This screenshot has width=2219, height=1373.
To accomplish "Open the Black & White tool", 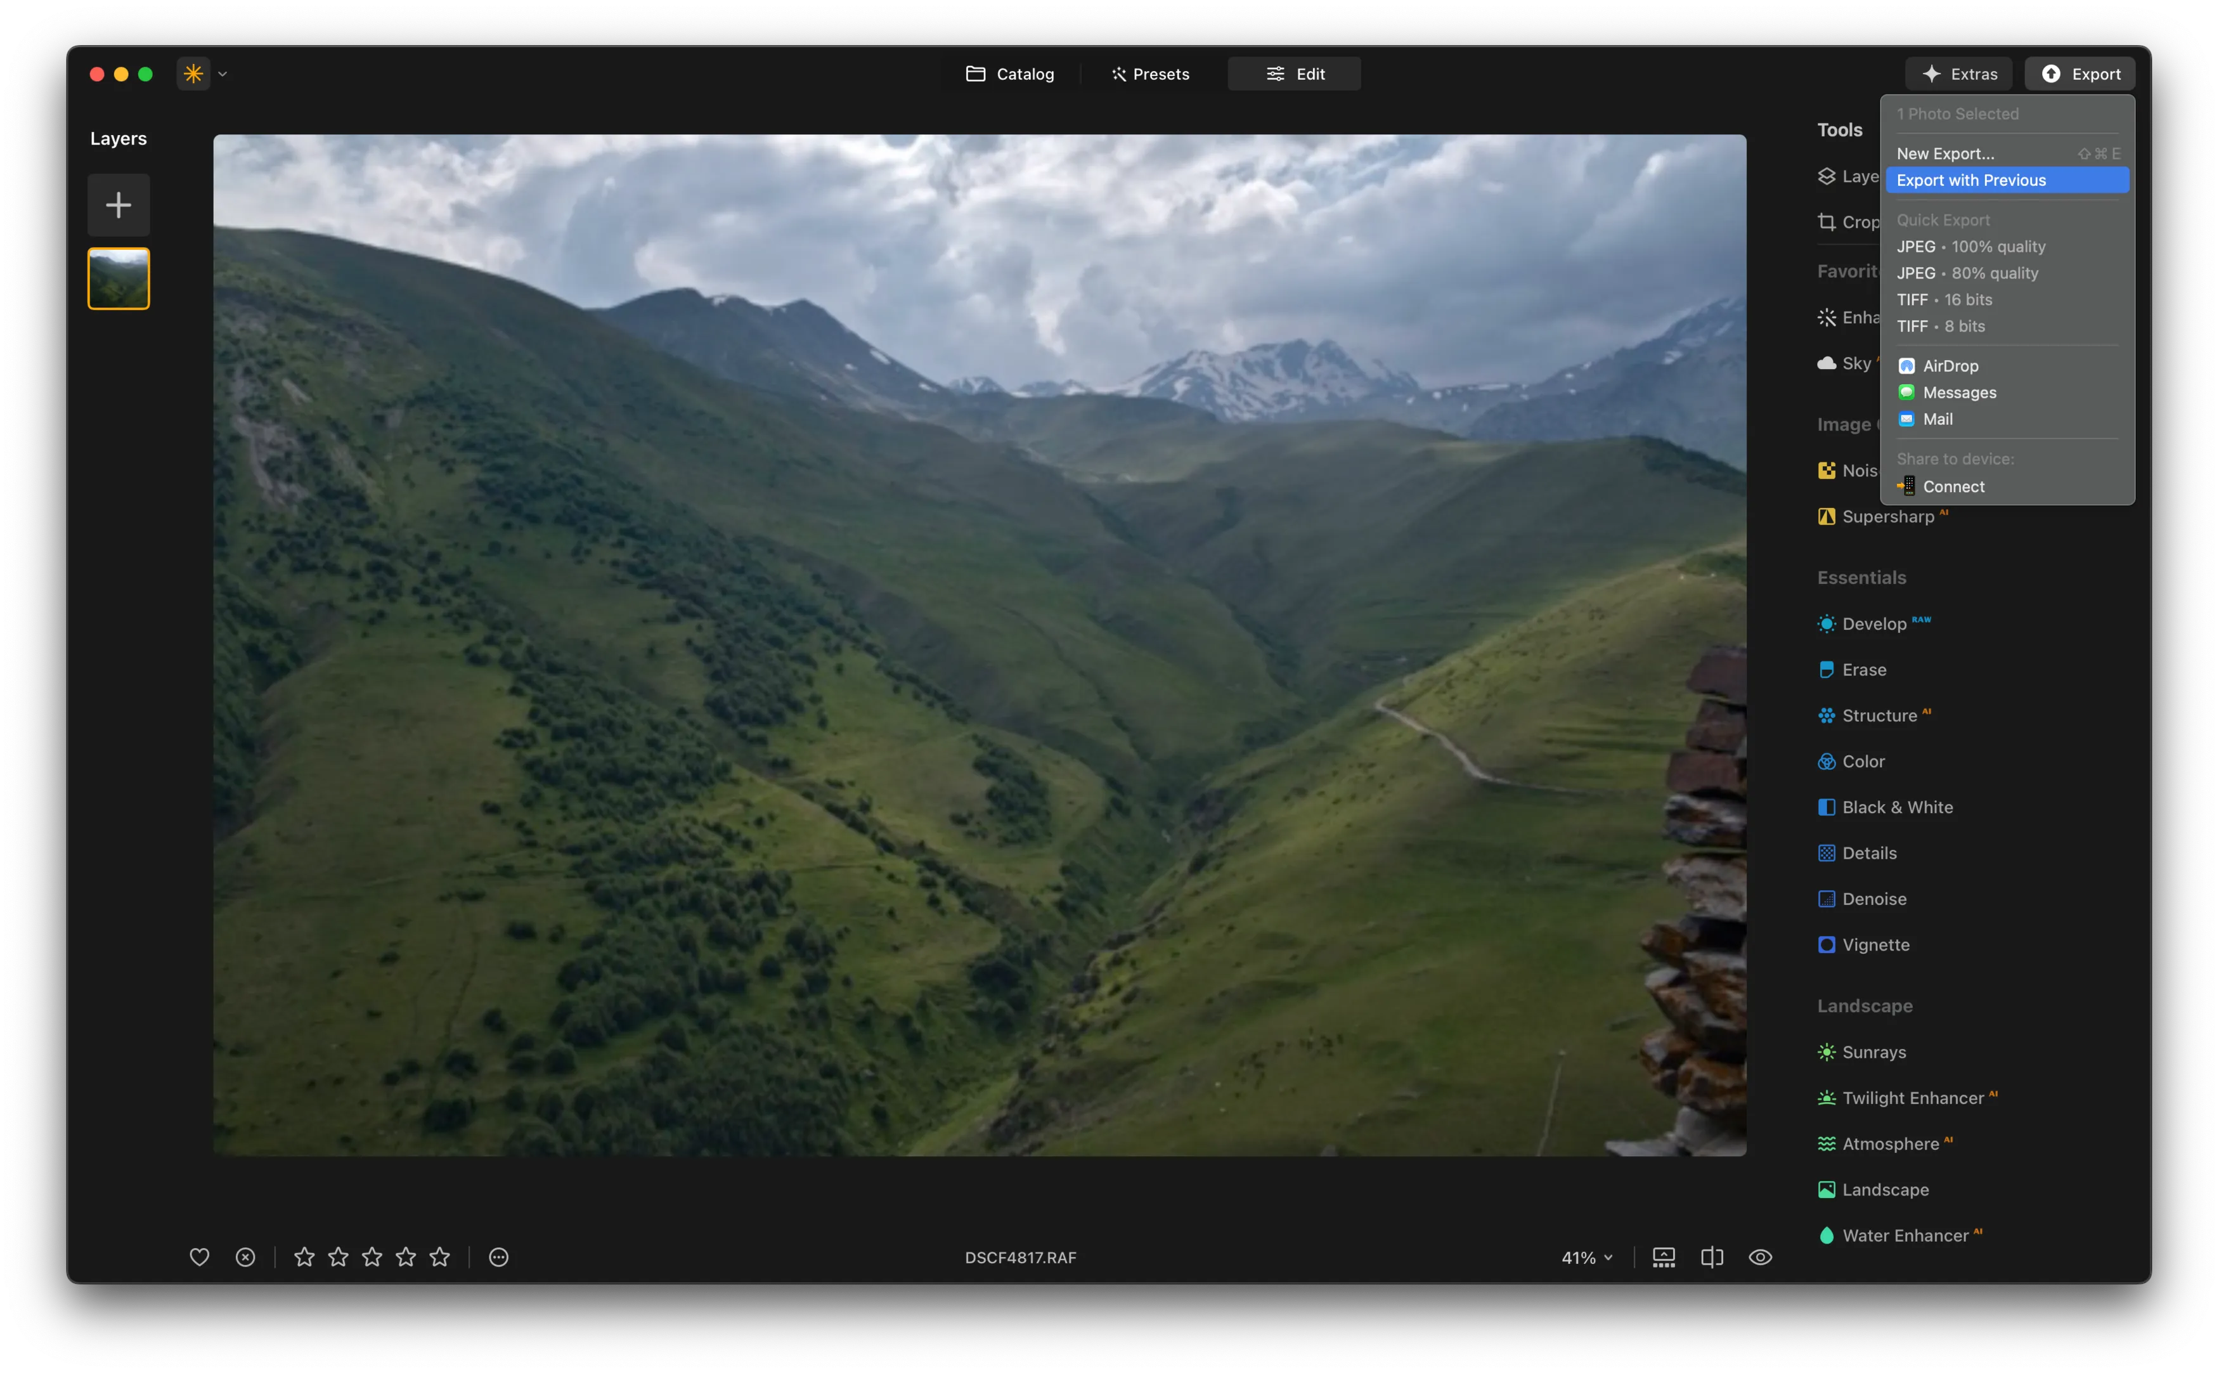I will [x=1896, y=807].
